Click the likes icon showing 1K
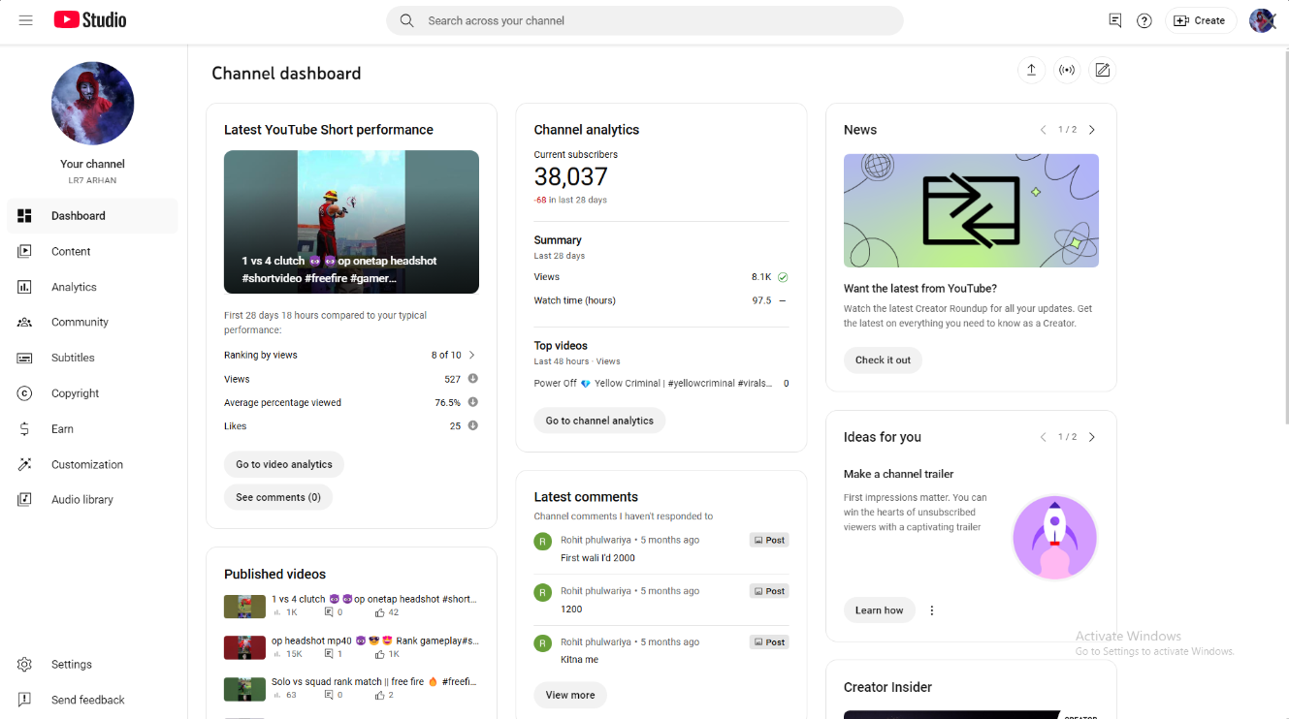The height and width of the screenshot is (719, 1289). 381,654
